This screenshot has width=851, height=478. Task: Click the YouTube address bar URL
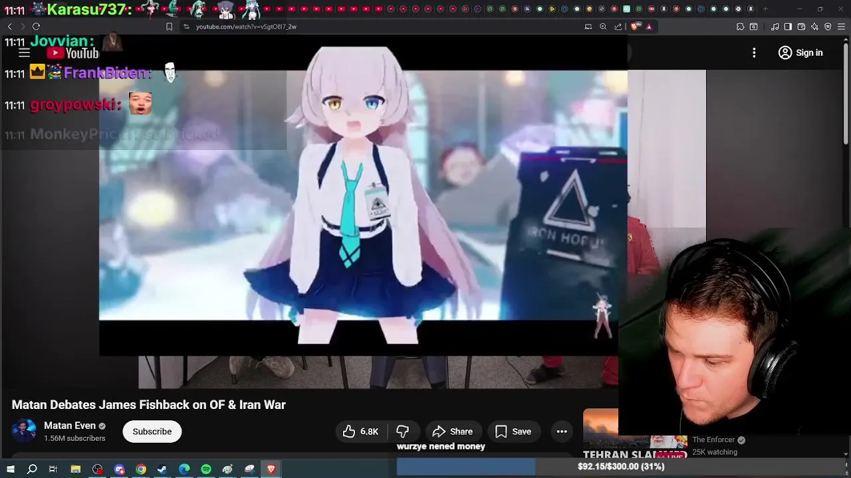[246, 27]
